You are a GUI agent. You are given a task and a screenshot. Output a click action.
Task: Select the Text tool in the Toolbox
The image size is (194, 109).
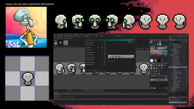pos(162,68)
